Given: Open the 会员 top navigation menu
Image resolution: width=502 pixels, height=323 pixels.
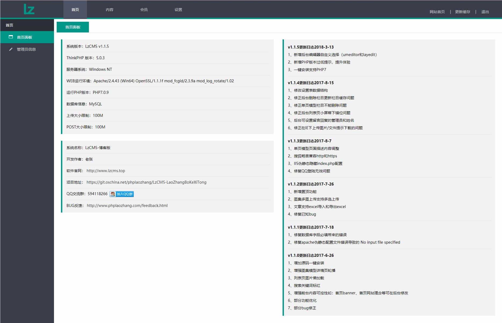Looking at the screenshot, I should 144,10.
